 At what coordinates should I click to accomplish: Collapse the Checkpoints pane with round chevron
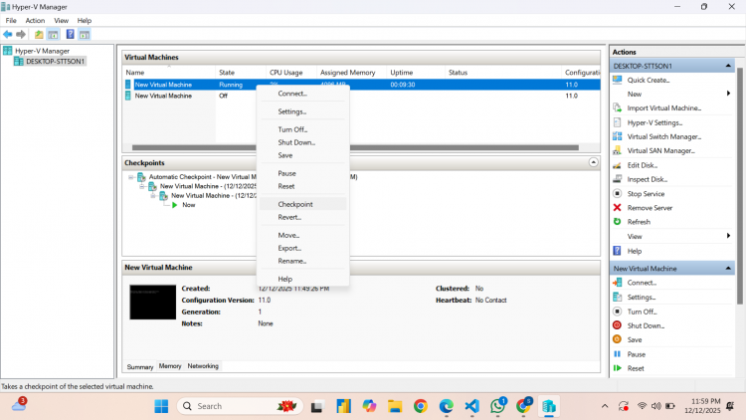point(593,162)
